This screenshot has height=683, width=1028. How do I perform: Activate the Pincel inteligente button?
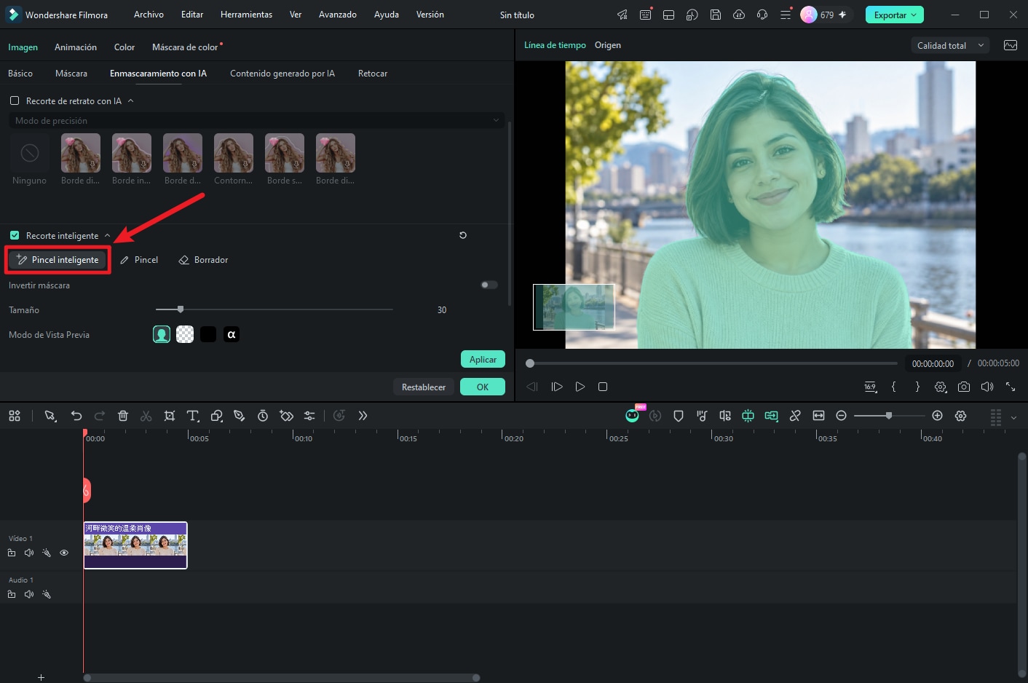[x=58, y=260]
